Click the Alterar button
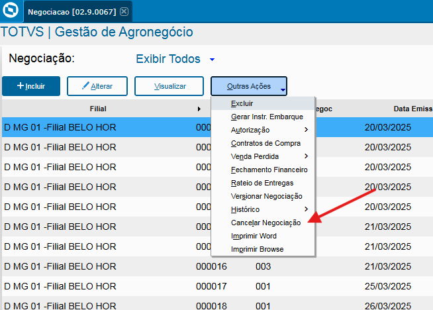Viewport: 433px width, 310px height. 97,86
